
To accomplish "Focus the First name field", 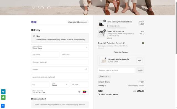I will coord(45,54).
